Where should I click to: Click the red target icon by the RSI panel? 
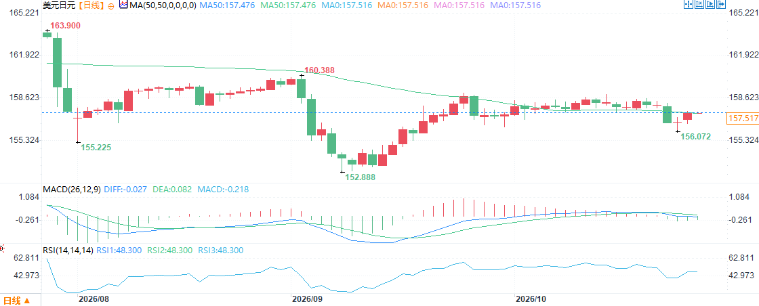coord(1,249)
